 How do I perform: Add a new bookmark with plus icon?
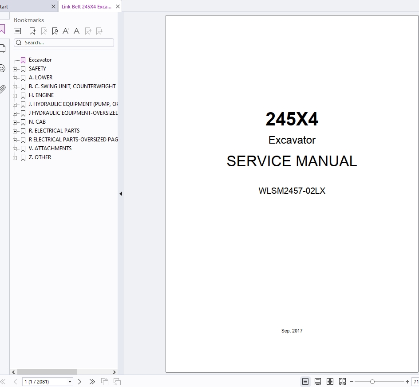pyautogui.click(x=32, y=31)
